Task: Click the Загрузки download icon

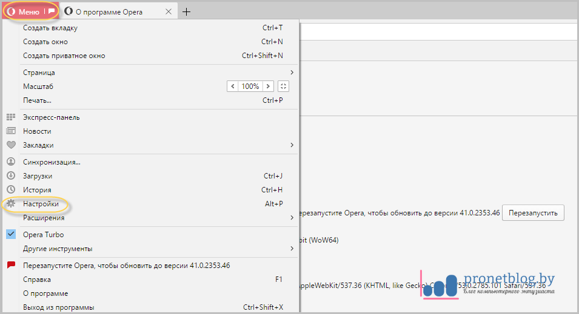Action: click(11, 176)
